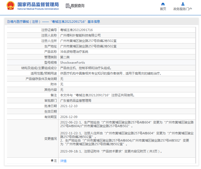
Task: Click the home house icon
Action: point(163,4)
